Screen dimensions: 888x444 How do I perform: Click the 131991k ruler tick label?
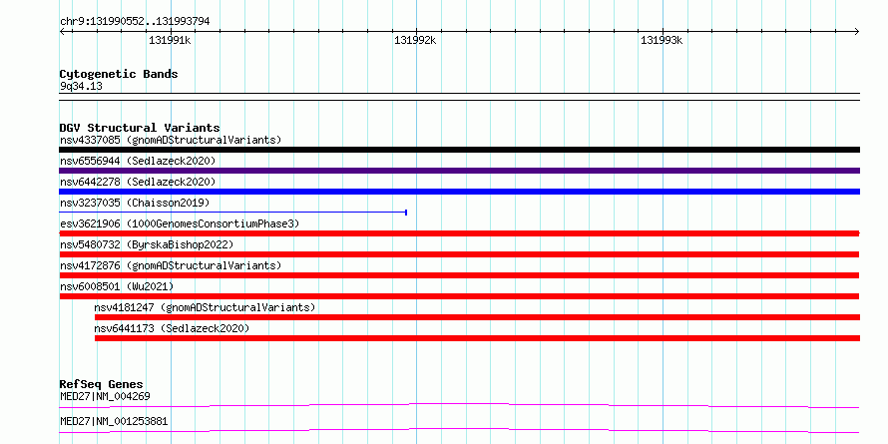[x=170, y=40]
